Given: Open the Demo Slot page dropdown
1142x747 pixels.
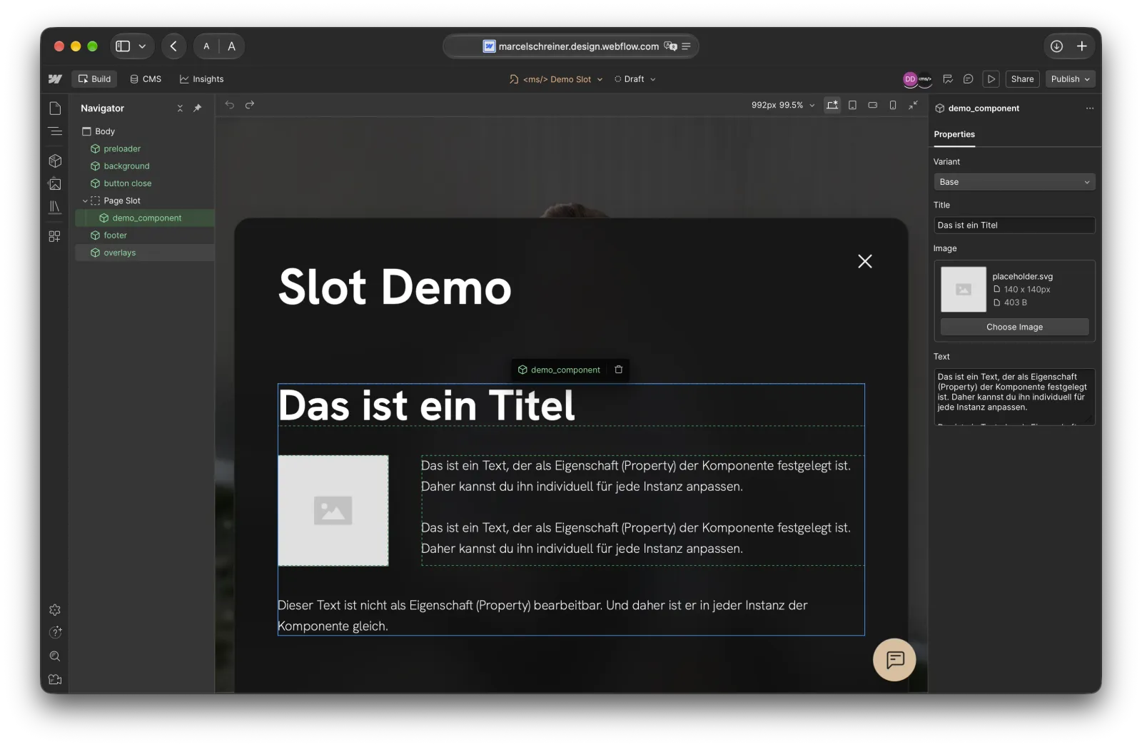Looking at the screenshot, I should tap(557, 79).
